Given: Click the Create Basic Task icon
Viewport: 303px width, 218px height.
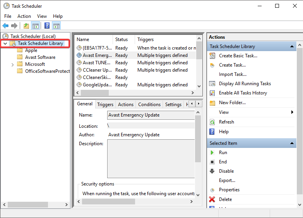Looking at the screenshot, I should click(x=212, y=56).
